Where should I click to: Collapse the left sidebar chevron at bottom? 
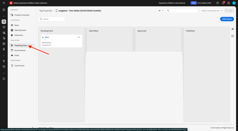tap(33, 128)
